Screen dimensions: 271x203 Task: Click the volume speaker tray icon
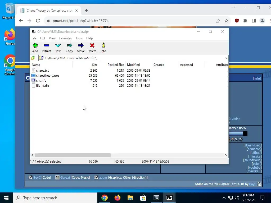[237, 198]
